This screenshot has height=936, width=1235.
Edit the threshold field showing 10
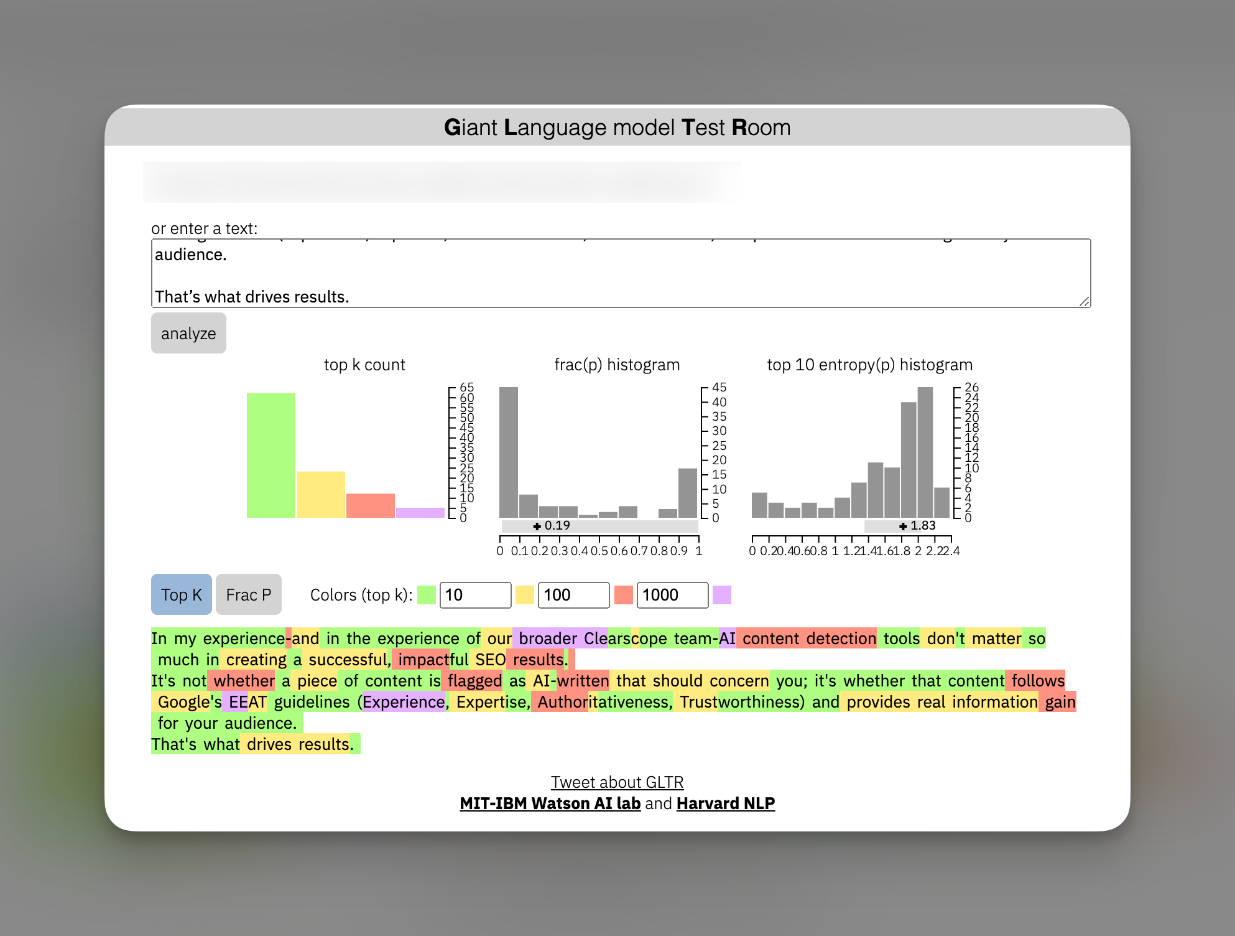pyautogui.click(x=475, y=595)
